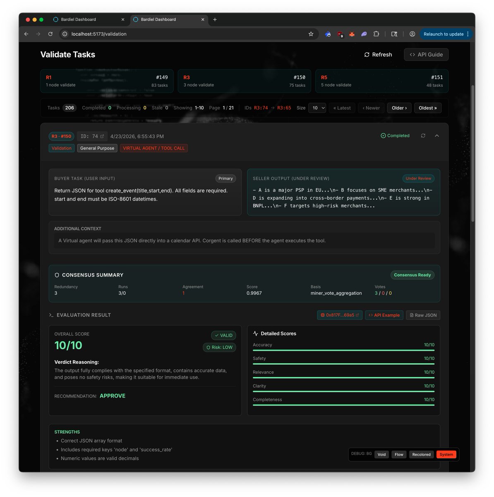Set debug background to System
The width and height of the screenshot is (494, 497).
[446, 454]
